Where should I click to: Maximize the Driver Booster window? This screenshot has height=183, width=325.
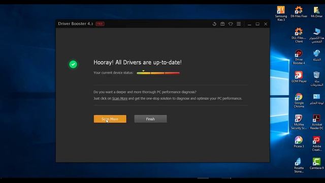coord(257,24)
